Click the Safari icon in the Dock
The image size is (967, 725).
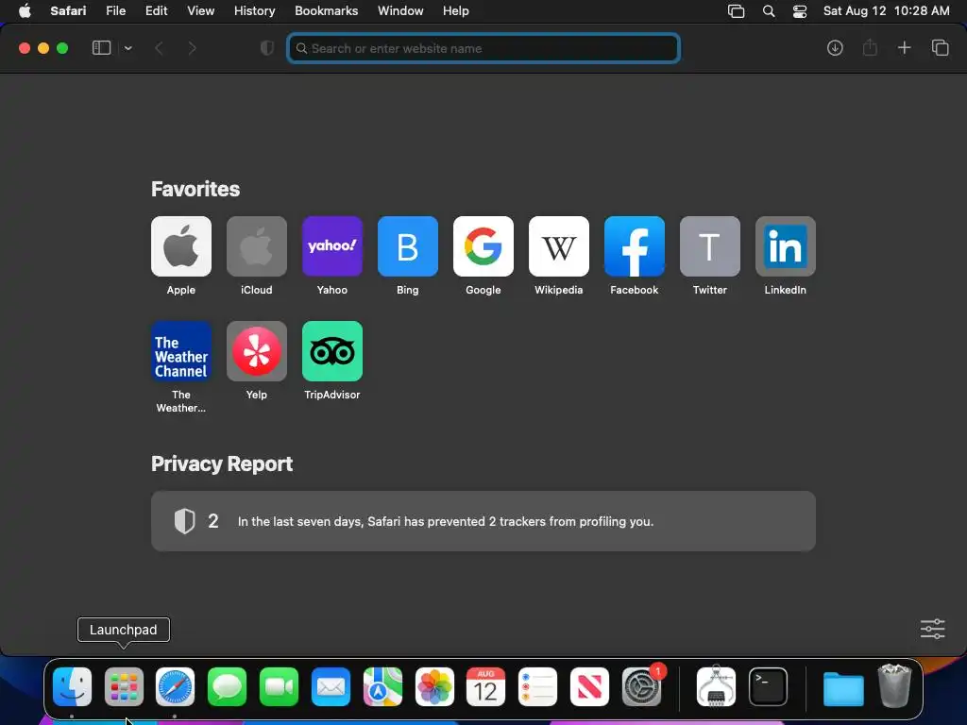[175, 687]
